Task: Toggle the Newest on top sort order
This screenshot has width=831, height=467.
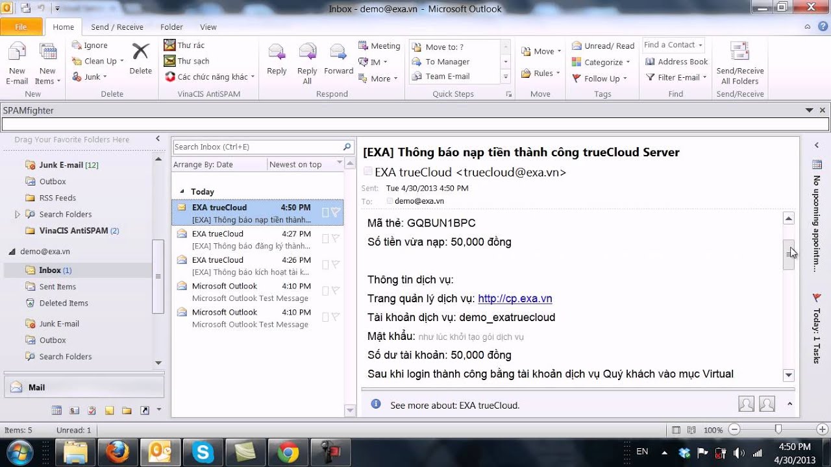Action: 306,164
